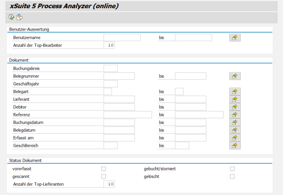This screenshot has height=195, width=283.
Task: Click the Geschäftsjahr label
Action: (26, 84)
